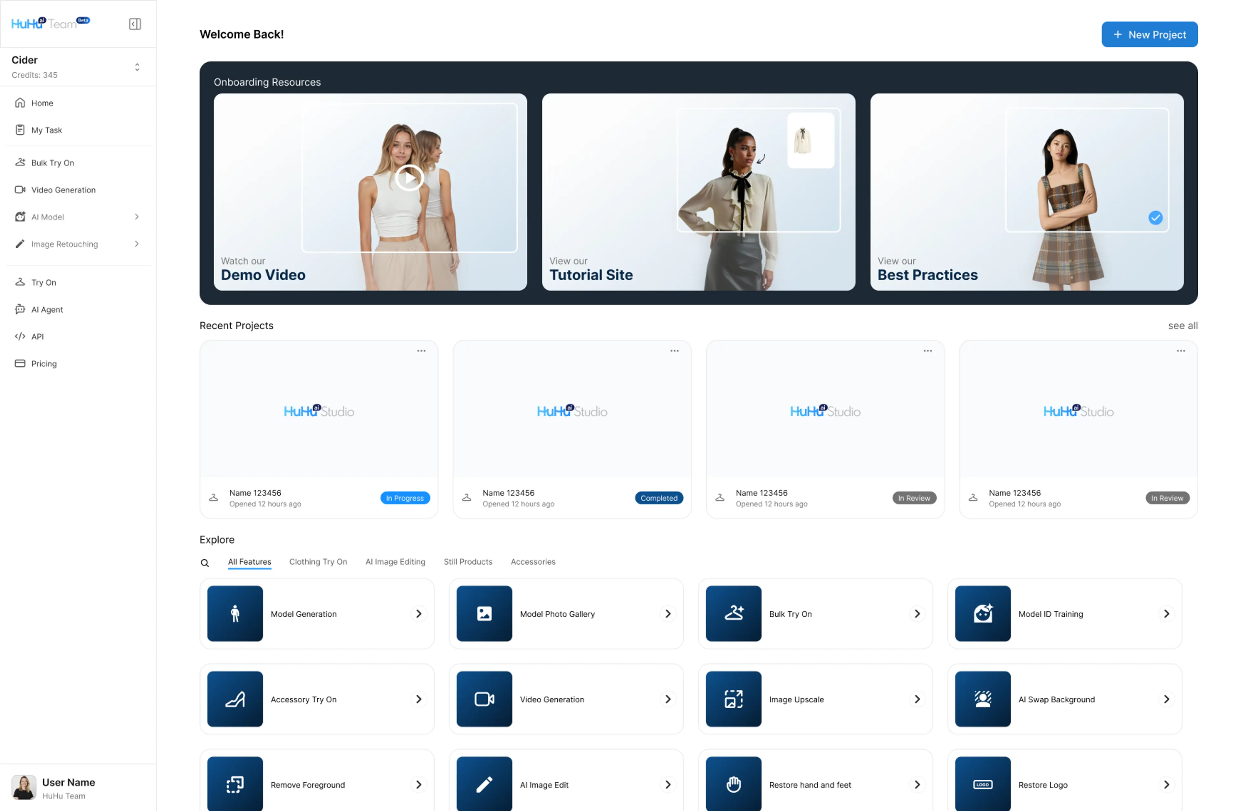Click the blue checkmark on Best Practices
This screenshot has width=1240, height=811.
(1155, 218)
